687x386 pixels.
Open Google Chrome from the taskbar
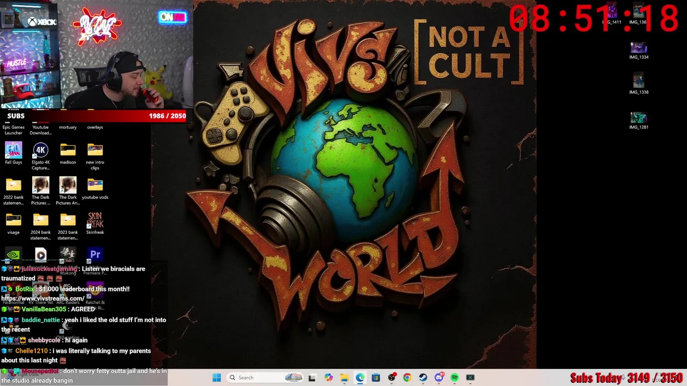click(407, 377)
